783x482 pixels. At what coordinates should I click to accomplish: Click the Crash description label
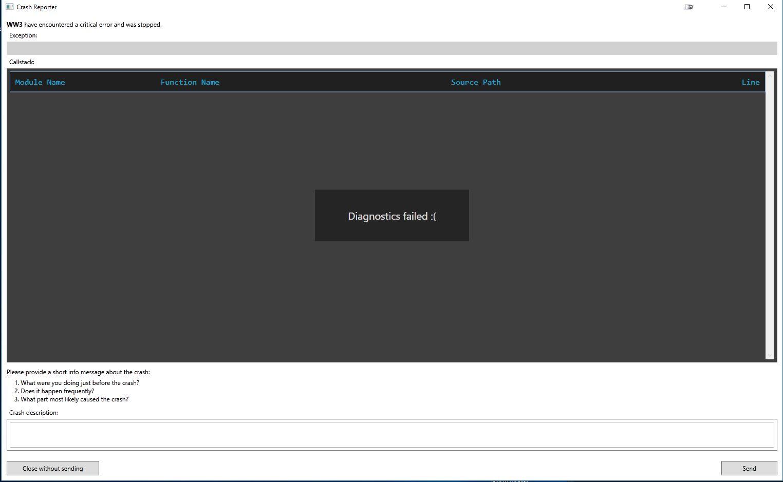click(33, 413)
